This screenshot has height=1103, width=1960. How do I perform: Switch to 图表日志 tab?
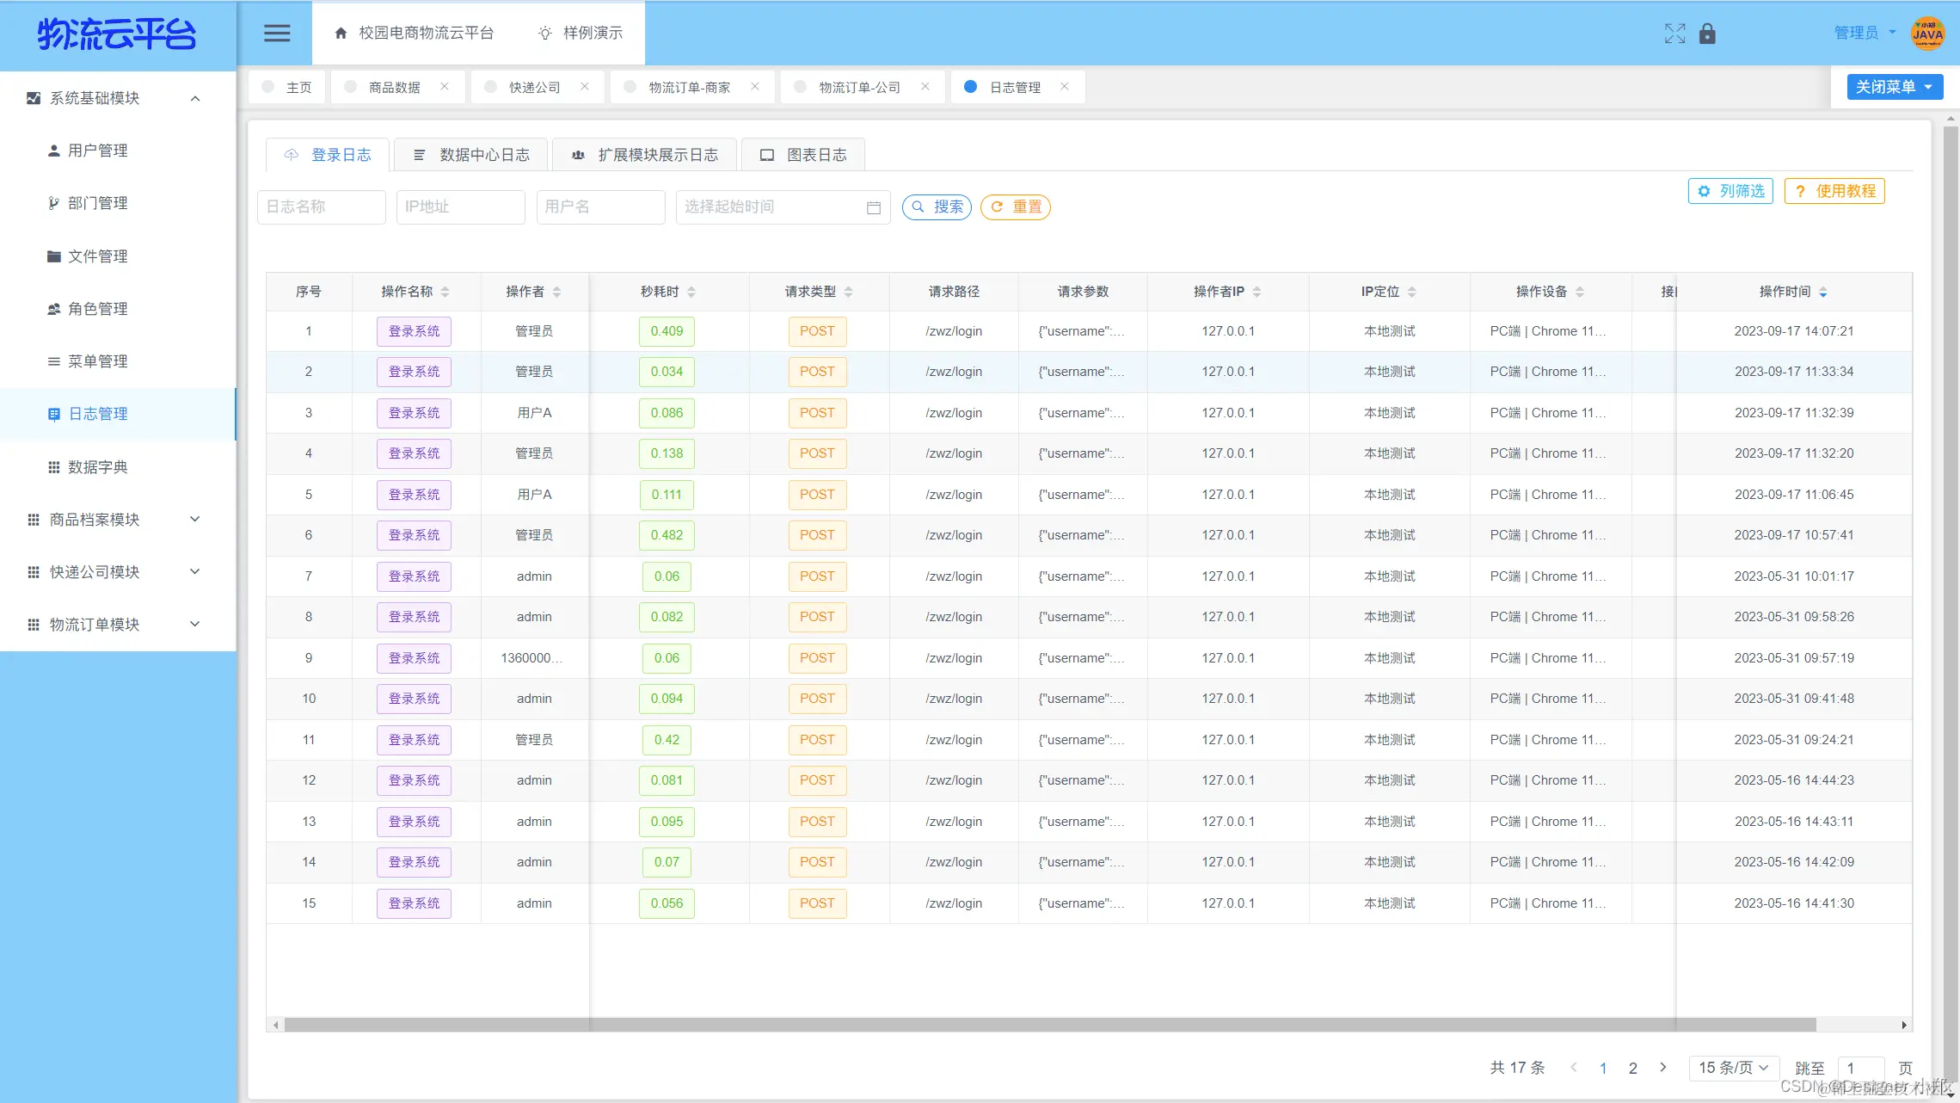(x=802, y=155)
